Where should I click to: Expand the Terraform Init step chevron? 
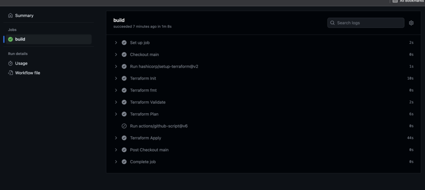[x=116, y=78]
